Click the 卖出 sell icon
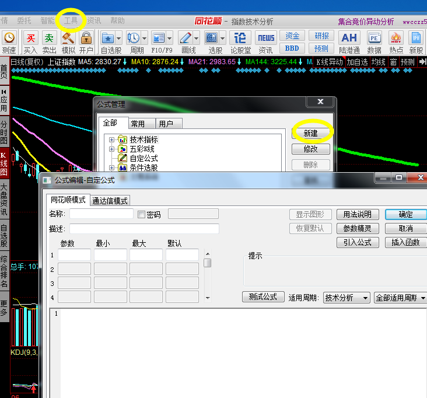 [x=49, y=38]
